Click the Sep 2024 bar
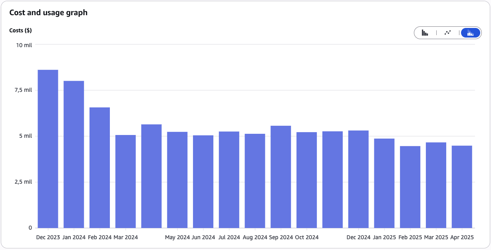 pyautogui.click(x=281, y=177)
